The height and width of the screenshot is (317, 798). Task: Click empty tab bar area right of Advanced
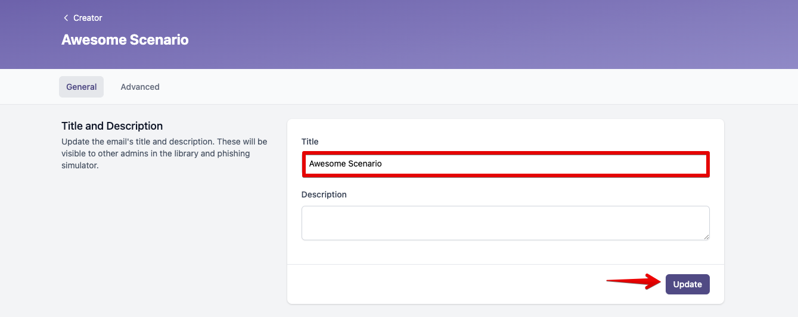(x=417, y=87)
